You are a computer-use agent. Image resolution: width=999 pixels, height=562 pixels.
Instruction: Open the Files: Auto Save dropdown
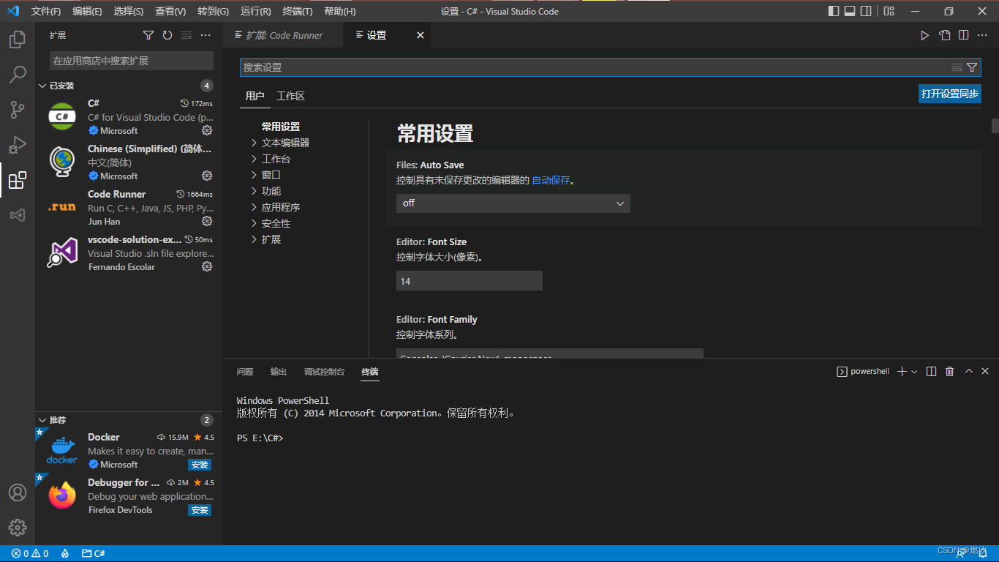pos(513,203)
